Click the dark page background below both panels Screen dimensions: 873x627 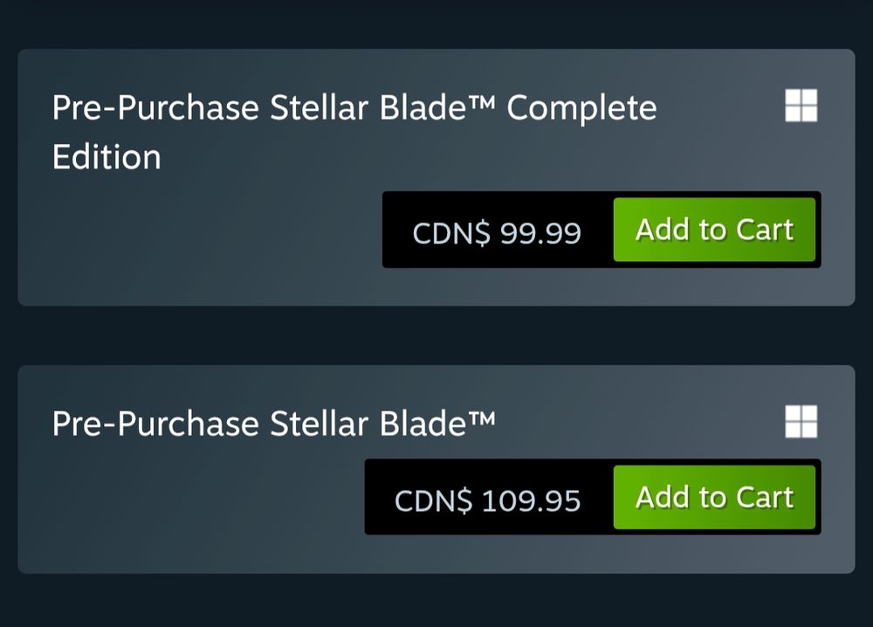(436, 602)
